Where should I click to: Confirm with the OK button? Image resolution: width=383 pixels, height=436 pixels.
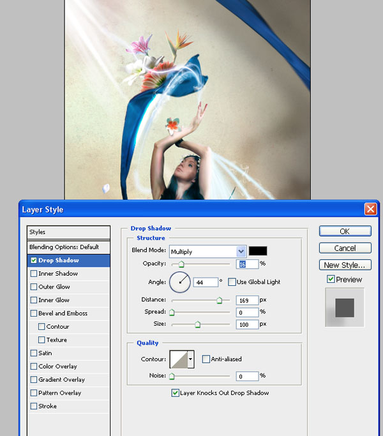[345, 231]
